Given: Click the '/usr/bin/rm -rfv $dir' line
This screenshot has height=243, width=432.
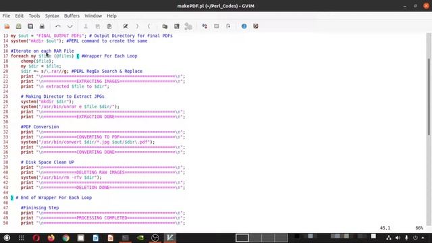Looking at the screenshot, I should click(x=61, y=178).
